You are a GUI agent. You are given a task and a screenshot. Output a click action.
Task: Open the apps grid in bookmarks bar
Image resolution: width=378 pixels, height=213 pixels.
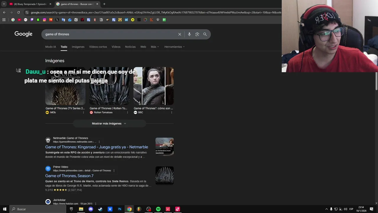[4, 20]
